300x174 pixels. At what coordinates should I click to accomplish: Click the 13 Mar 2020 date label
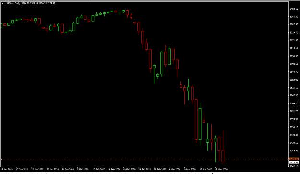tap(206, 169)
